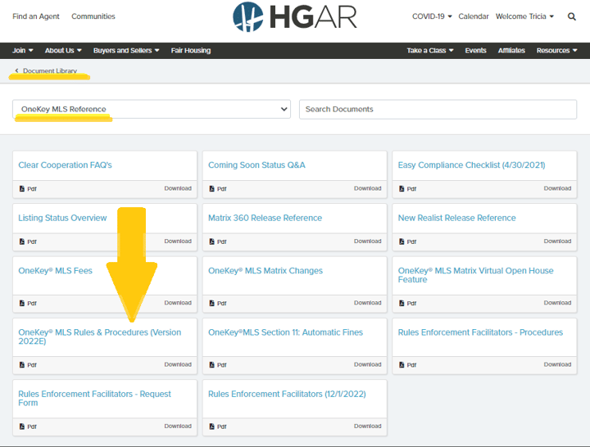
Task: Click PDF icon on Facilitators - Request Form card
Action: (22, 427)
